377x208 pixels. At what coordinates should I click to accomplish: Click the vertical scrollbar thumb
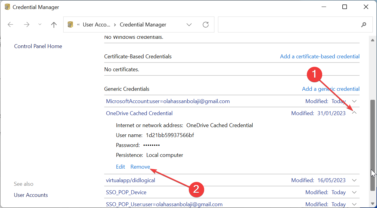373,145
